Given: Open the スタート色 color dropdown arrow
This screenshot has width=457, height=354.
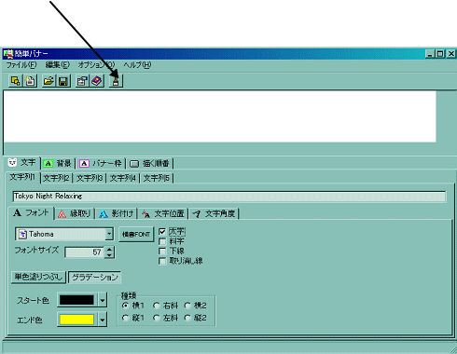Looking at the screenshot, I should 103,300.
